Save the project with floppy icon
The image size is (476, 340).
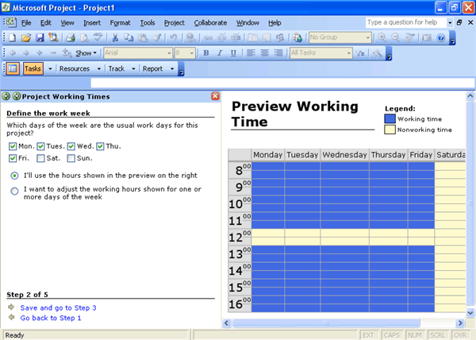40,37
